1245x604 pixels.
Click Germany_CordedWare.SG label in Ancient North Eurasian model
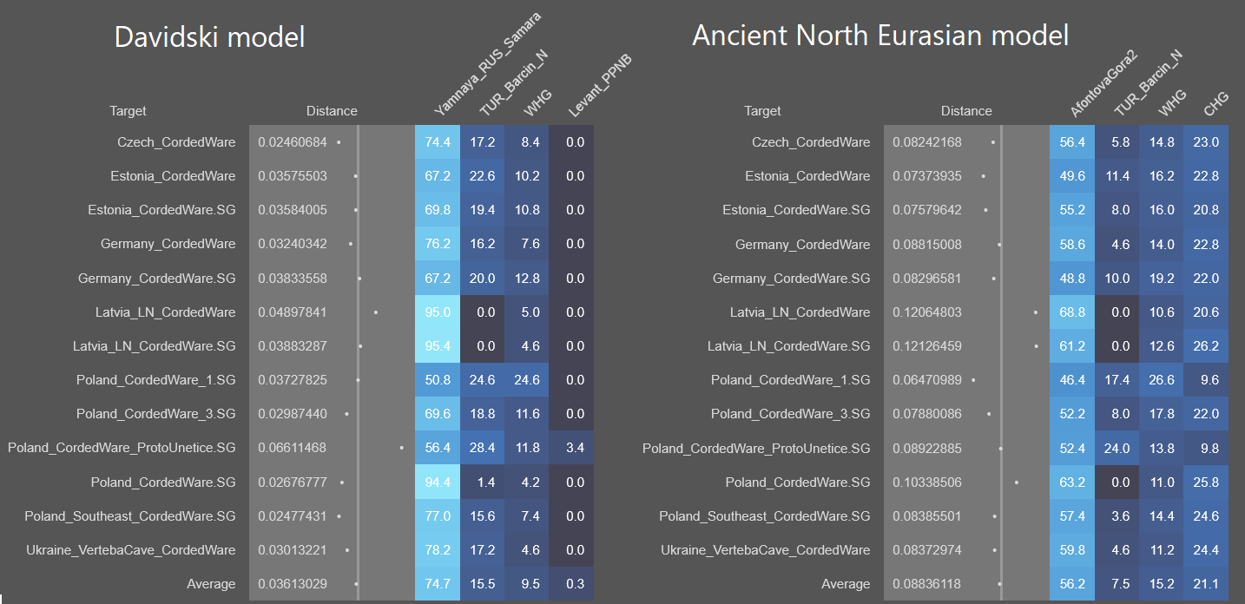click(791, 278)
